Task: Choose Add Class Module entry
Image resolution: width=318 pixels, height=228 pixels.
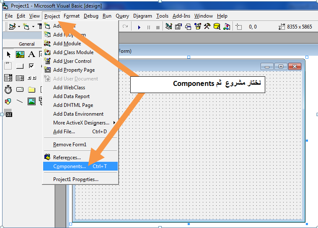Action: click(x=81, y=52)
